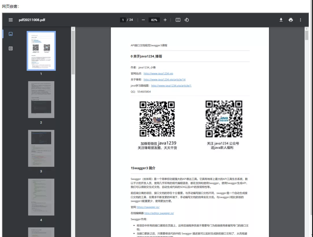This screenshot has width=313, height=237.
Task: Click the 加锋哥微信 QR code
Action: point(157,119)
